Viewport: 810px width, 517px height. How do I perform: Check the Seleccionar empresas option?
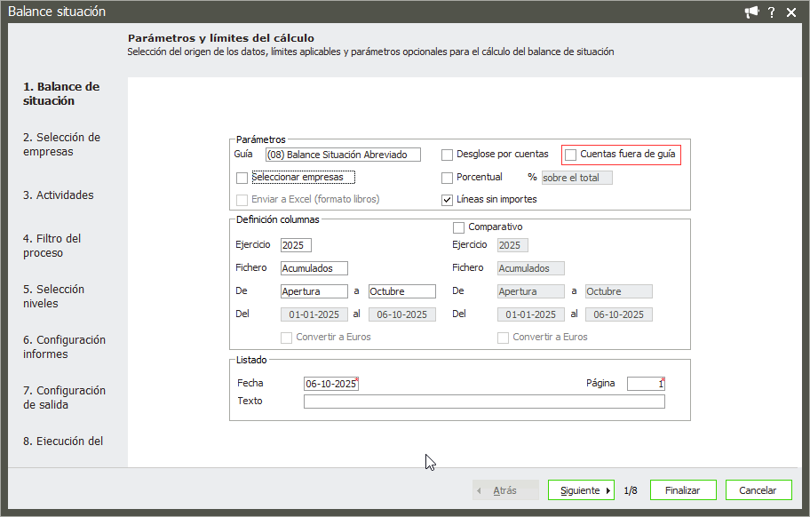[x=242, y=178]
